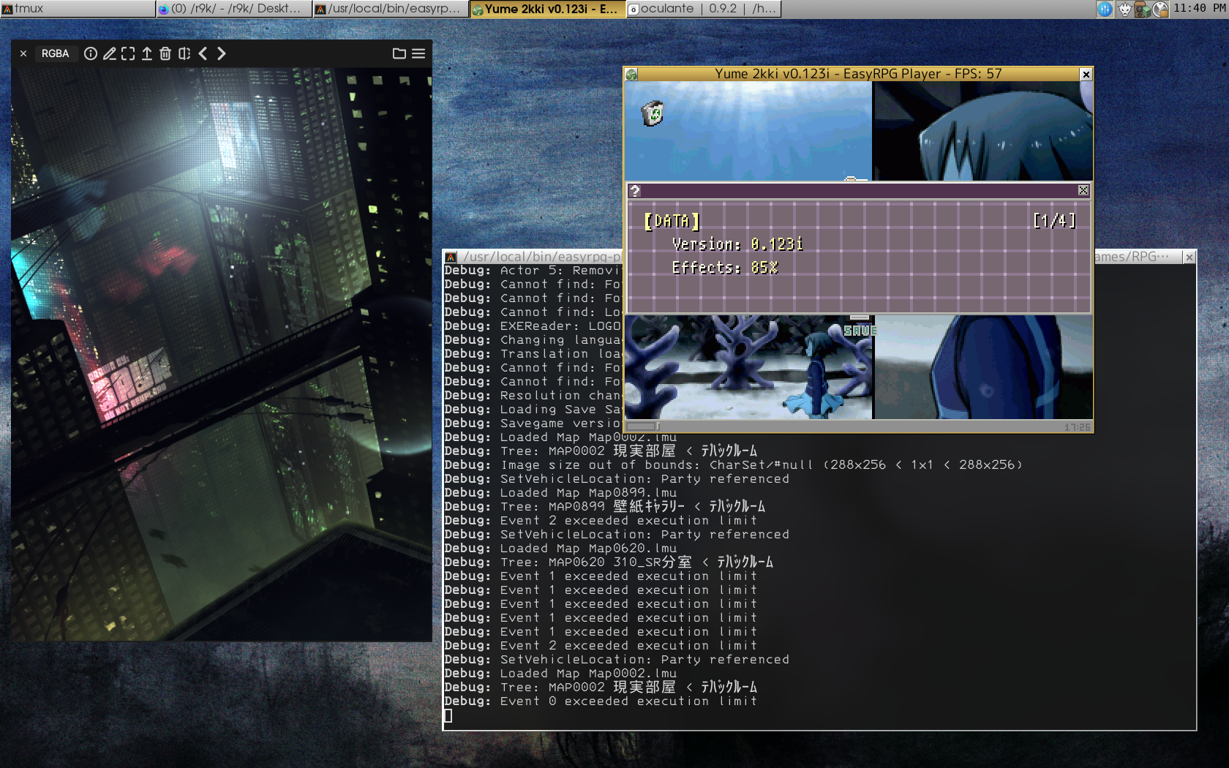Open a file with the folder icon
The height and width of the screenshot is (768, 1229).
click(x=399, y=53)
